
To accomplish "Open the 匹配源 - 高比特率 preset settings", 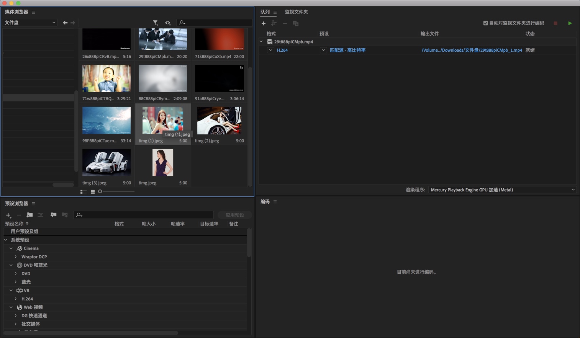I will [347, 50].
